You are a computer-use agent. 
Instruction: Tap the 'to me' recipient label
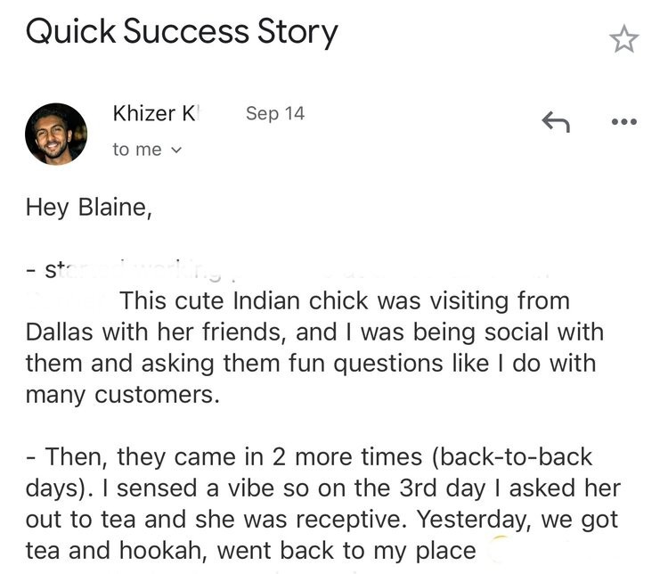[137, 150]
